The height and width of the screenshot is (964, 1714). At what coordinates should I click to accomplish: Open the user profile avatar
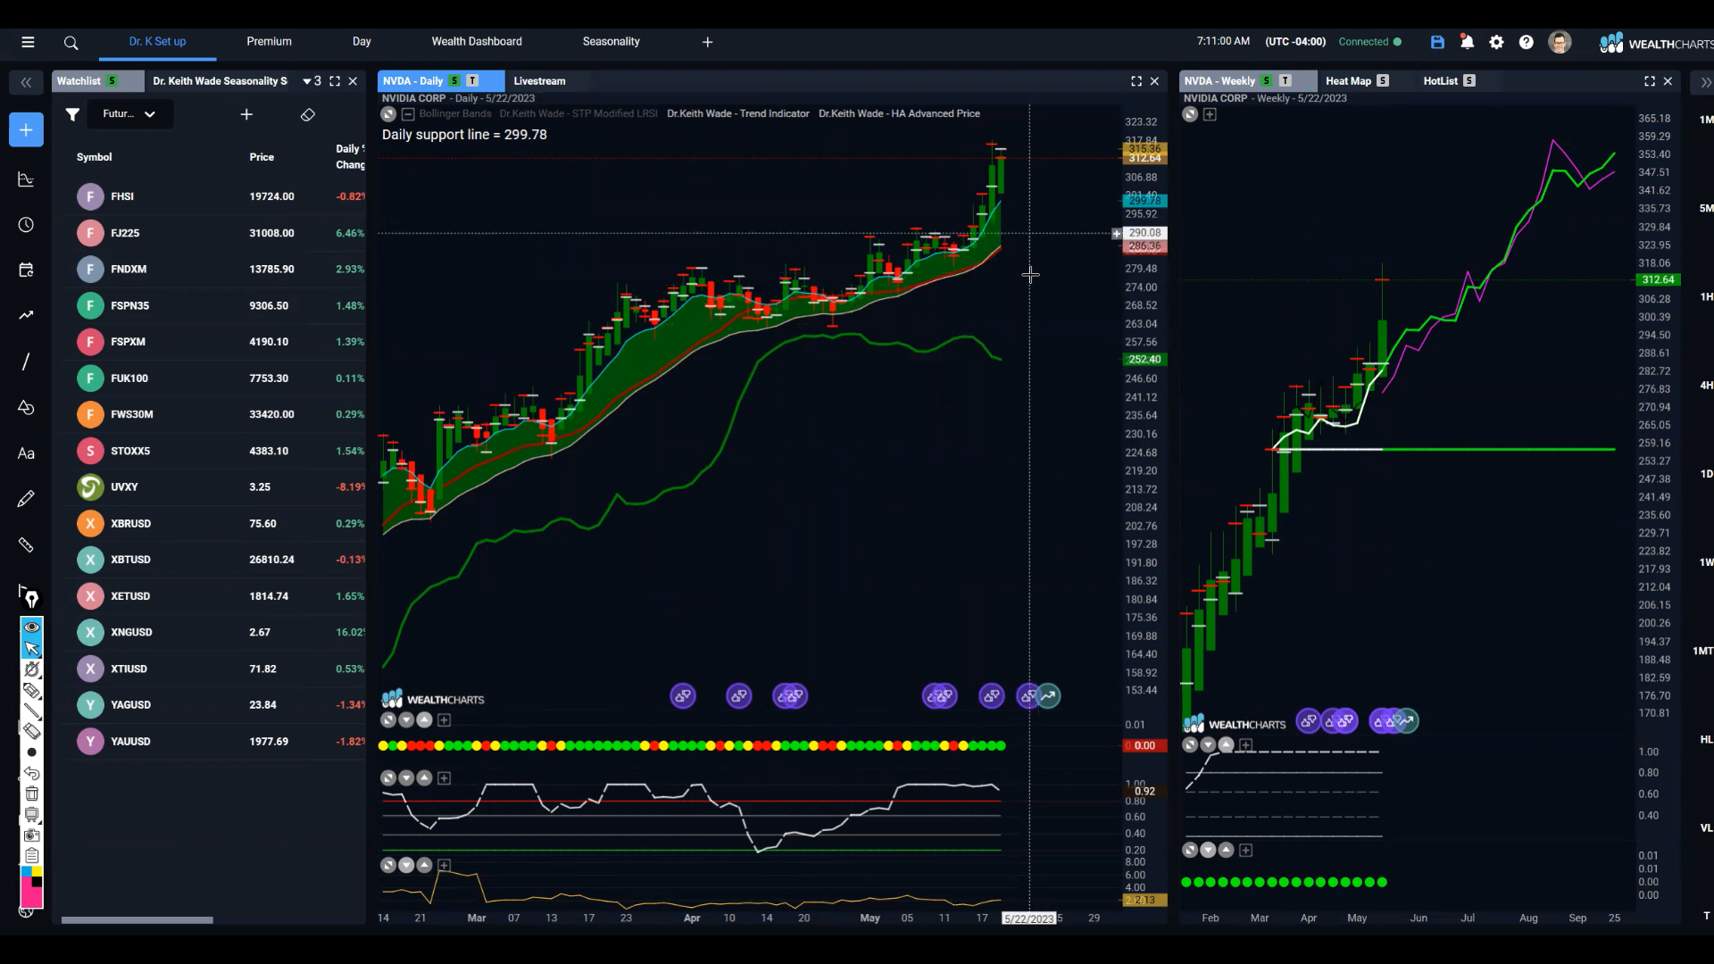pos(1560,42)
